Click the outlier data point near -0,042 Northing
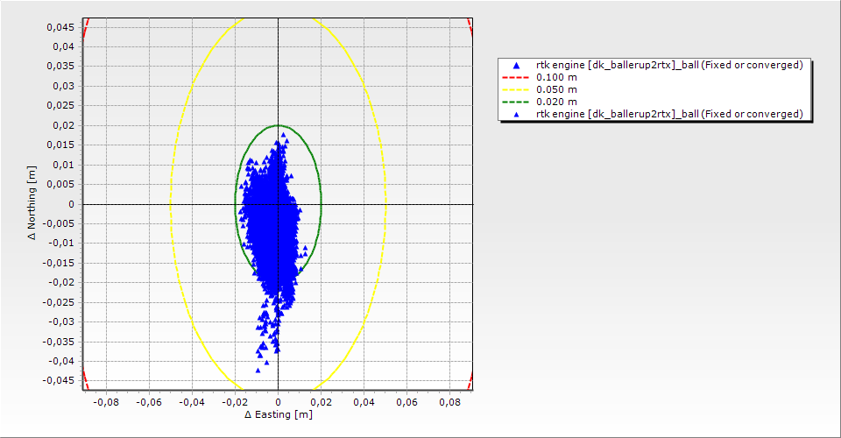Screen dimensions: 841x438 click(258, 370)
